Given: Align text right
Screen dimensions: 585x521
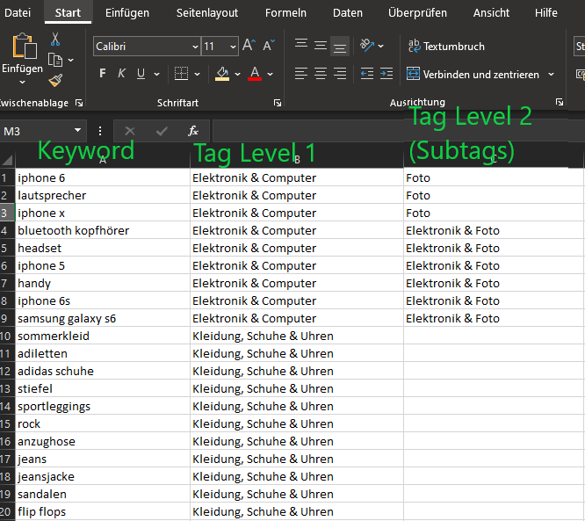Looking at the screenshot, I should pyautogui.click(x=340, y=74).
